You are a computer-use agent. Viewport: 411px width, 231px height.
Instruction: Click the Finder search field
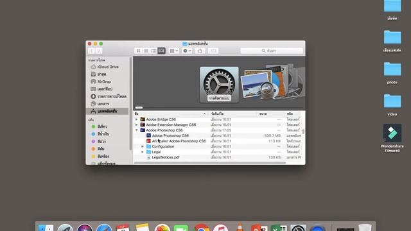pyautogui.click(x=272, y=51)
